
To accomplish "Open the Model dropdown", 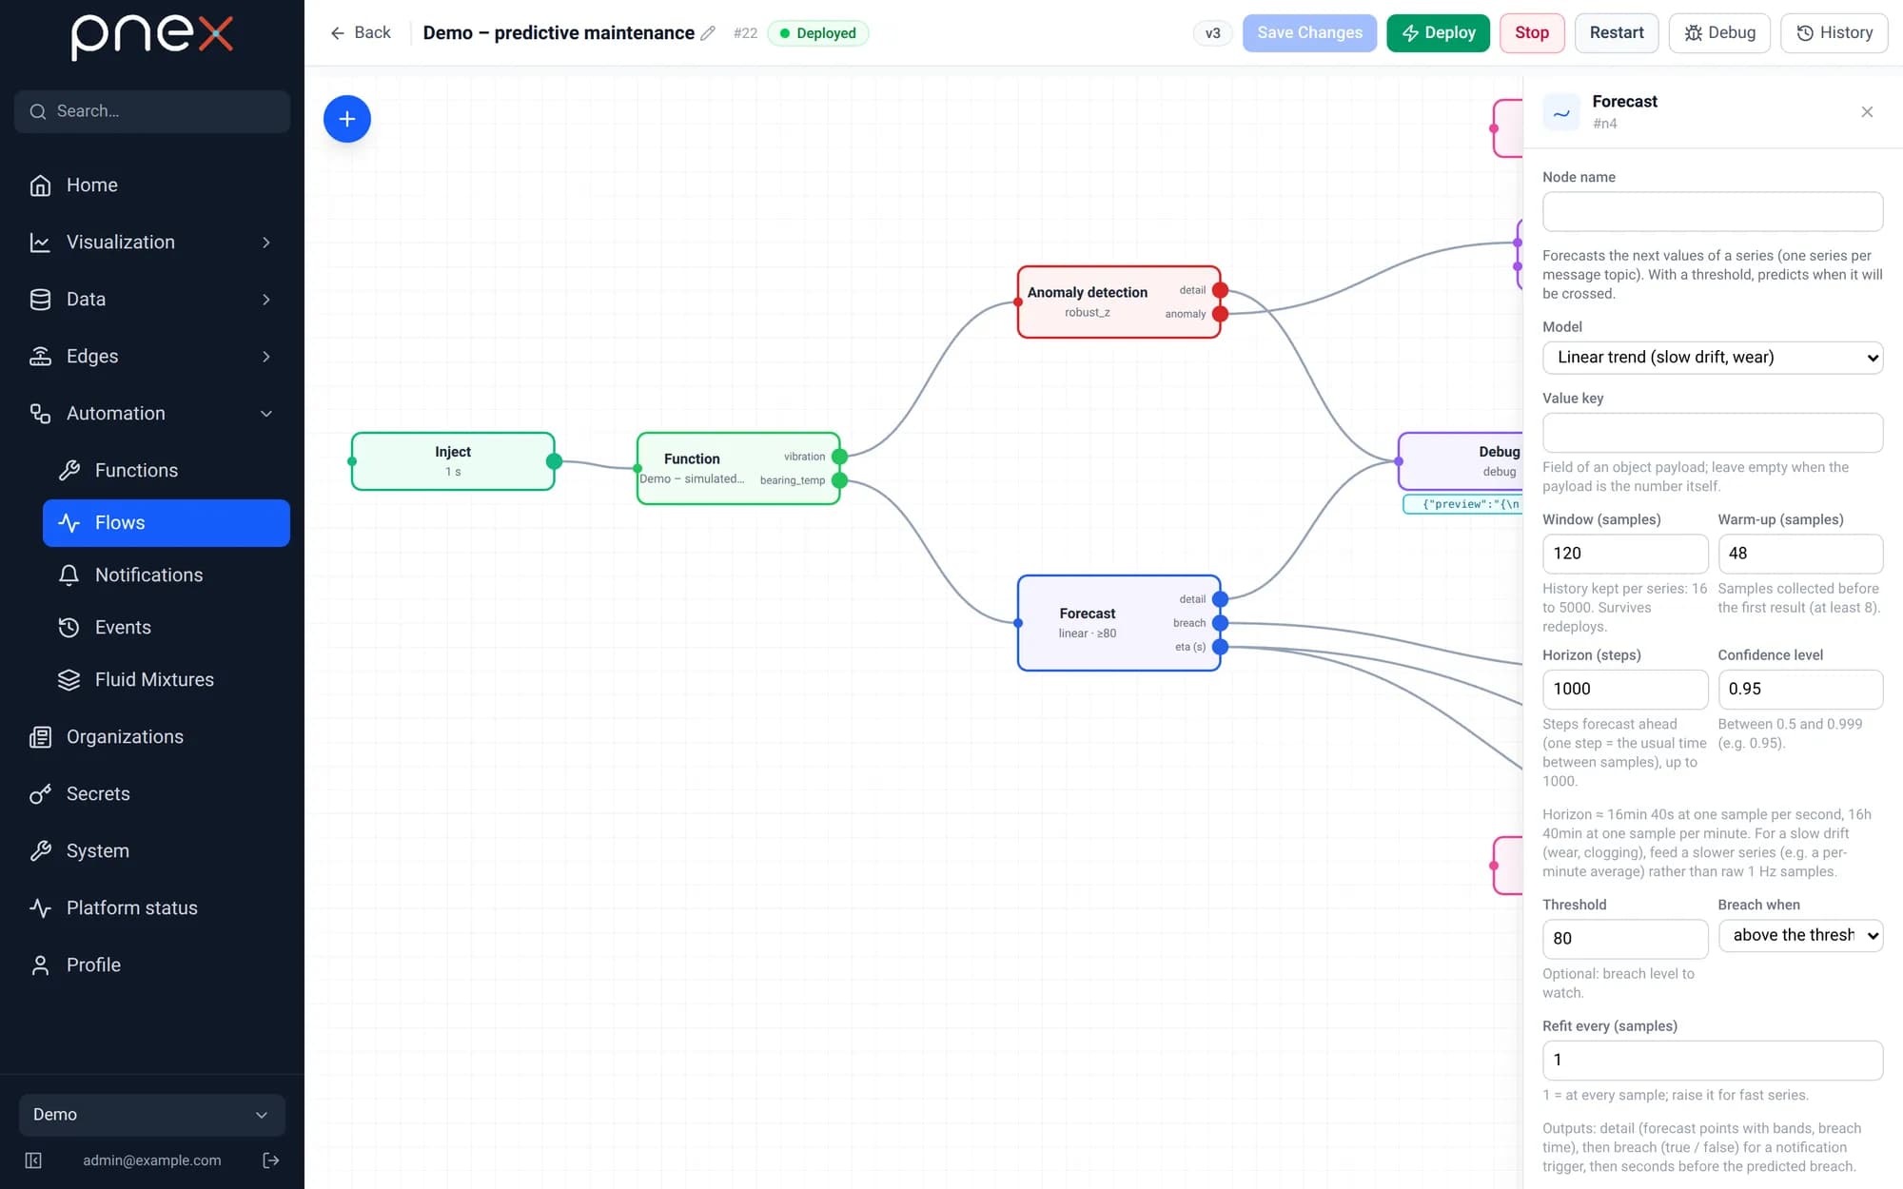I will pyautogui.click(x=1713, y=358).
